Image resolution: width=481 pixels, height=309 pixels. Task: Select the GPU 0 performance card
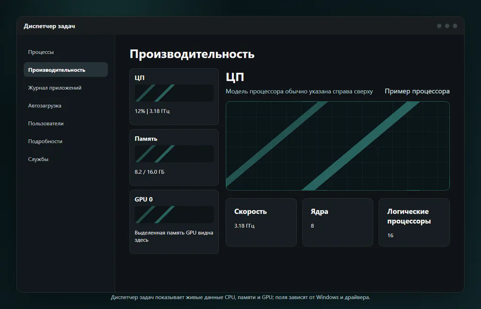pyautogui.click(x=174, y=222)
